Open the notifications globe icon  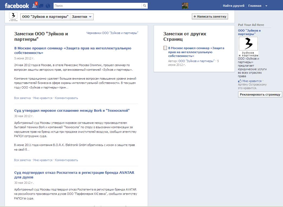(x=48, y=6)
